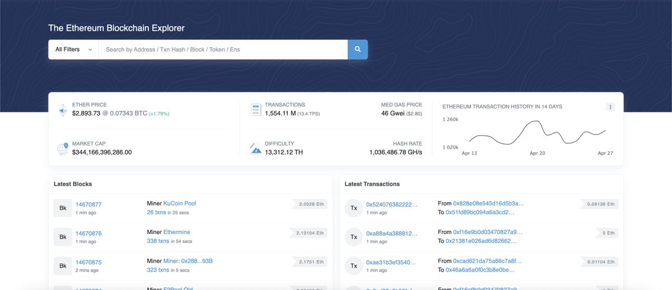Viewport: 672px width, 290px height.
Task: Click the 46 Gwei gas price value
Action: (393, 113)
